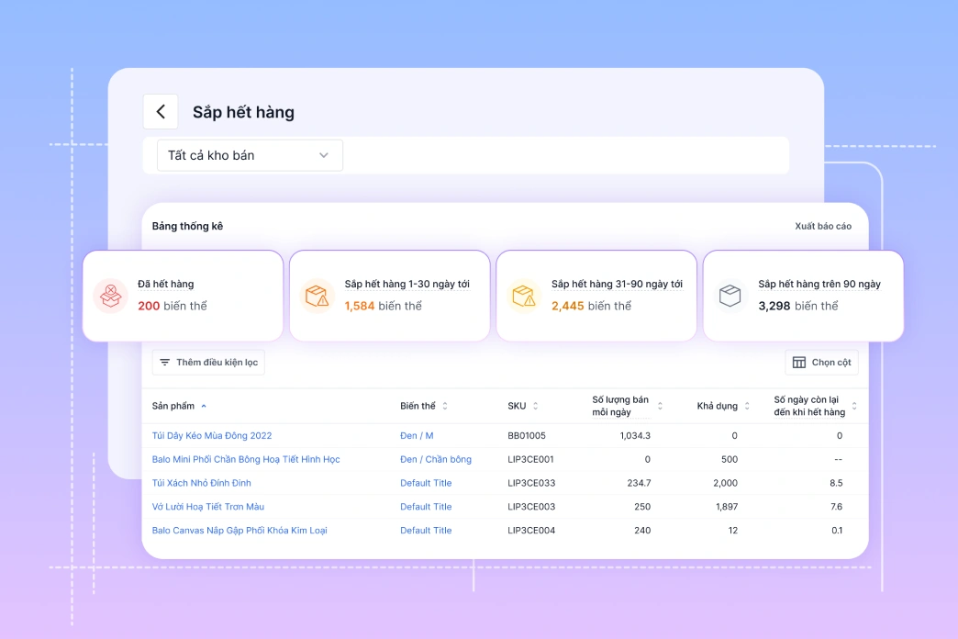Sort by 'Khả dụng' column
The width and height of the screenshot is (958, 639).
point(747,406)
